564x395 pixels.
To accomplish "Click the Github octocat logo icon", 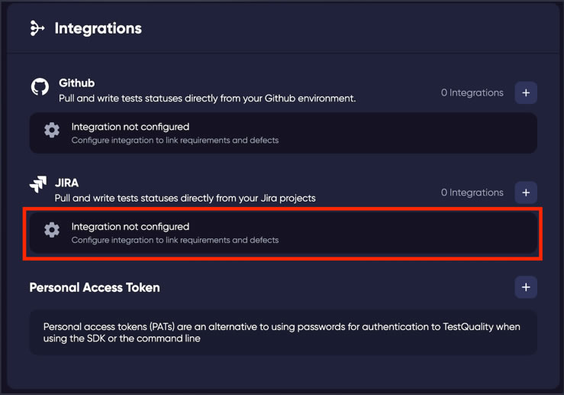I will click(40, 87).
